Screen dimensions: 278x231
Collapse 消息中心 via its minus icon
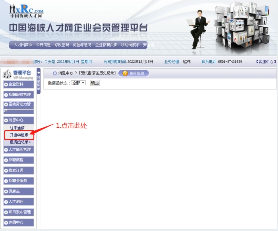coord(6,120)
